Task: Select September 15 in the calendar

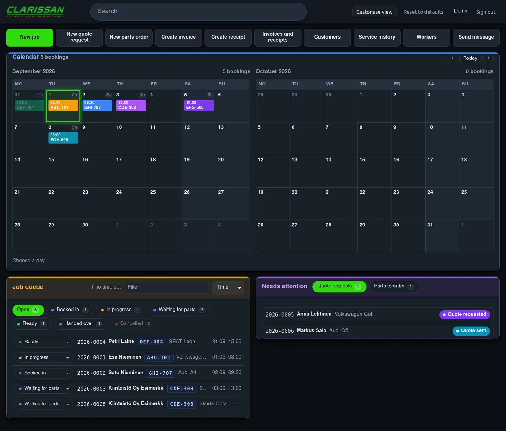Action: [x=63, y=171]
